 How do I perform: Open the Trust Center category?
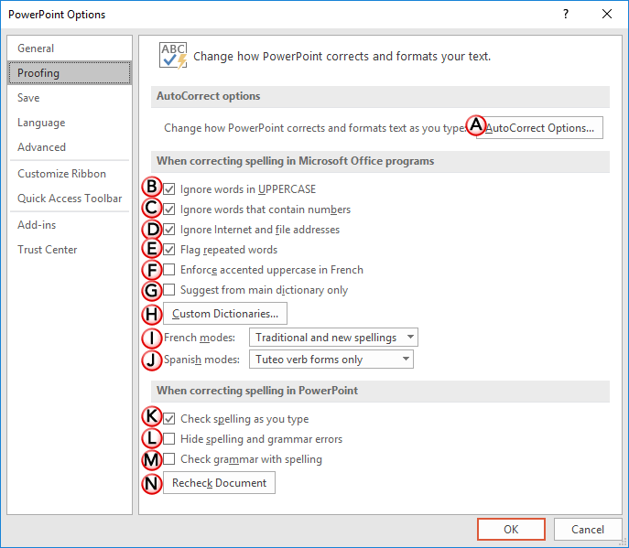(70, 250)
